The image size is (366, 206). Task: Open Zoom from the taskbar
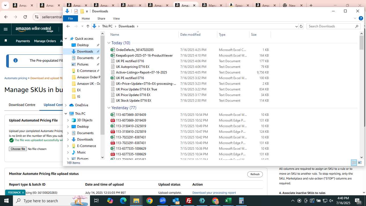pyautogui.click(x=163, y=201)
